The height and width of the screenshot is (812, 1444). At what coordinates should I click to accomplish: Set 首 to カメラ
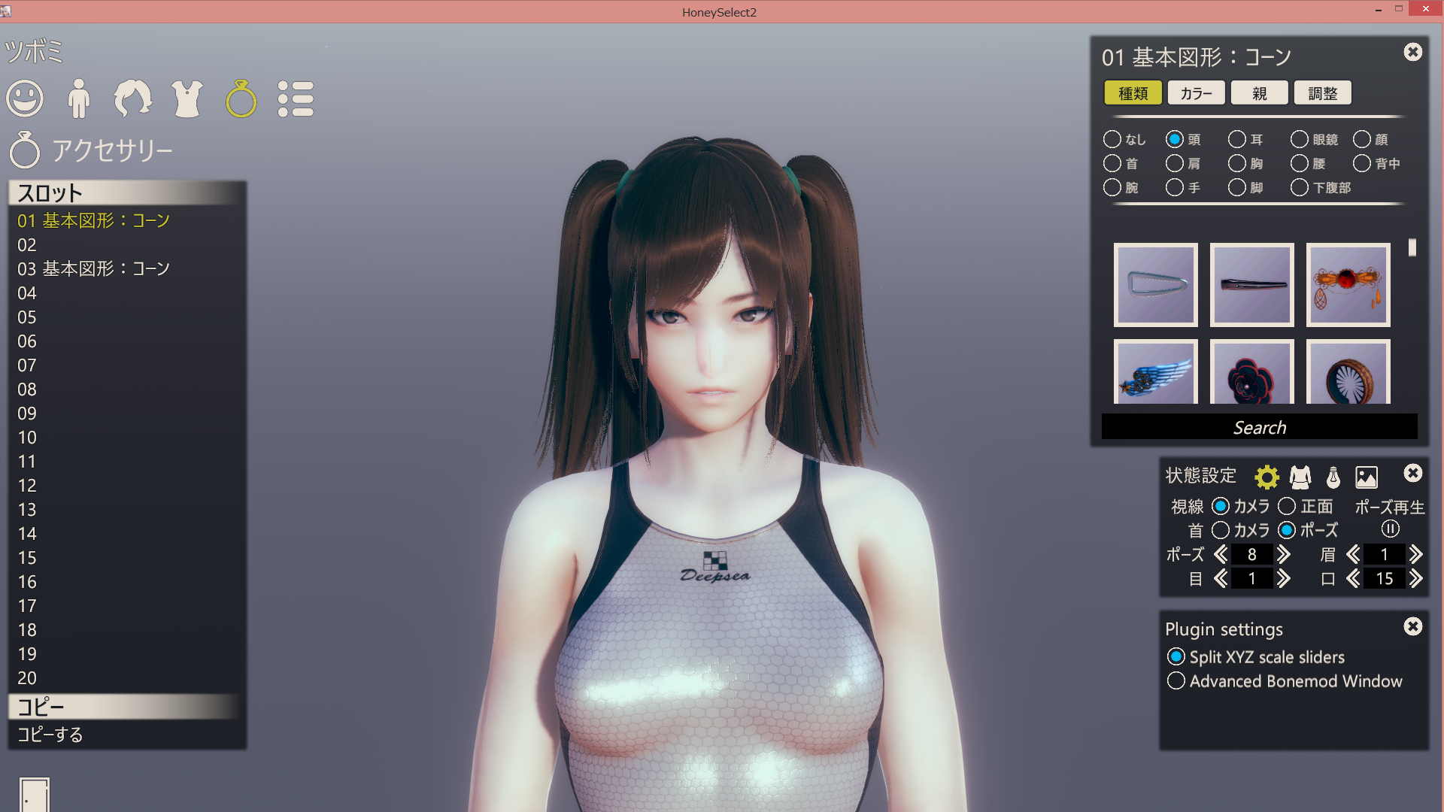[x=1221, y=530]
